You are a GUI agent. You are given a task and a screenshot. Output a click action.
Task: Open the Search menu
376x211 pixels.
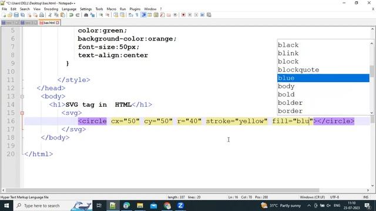click(25, 9)
